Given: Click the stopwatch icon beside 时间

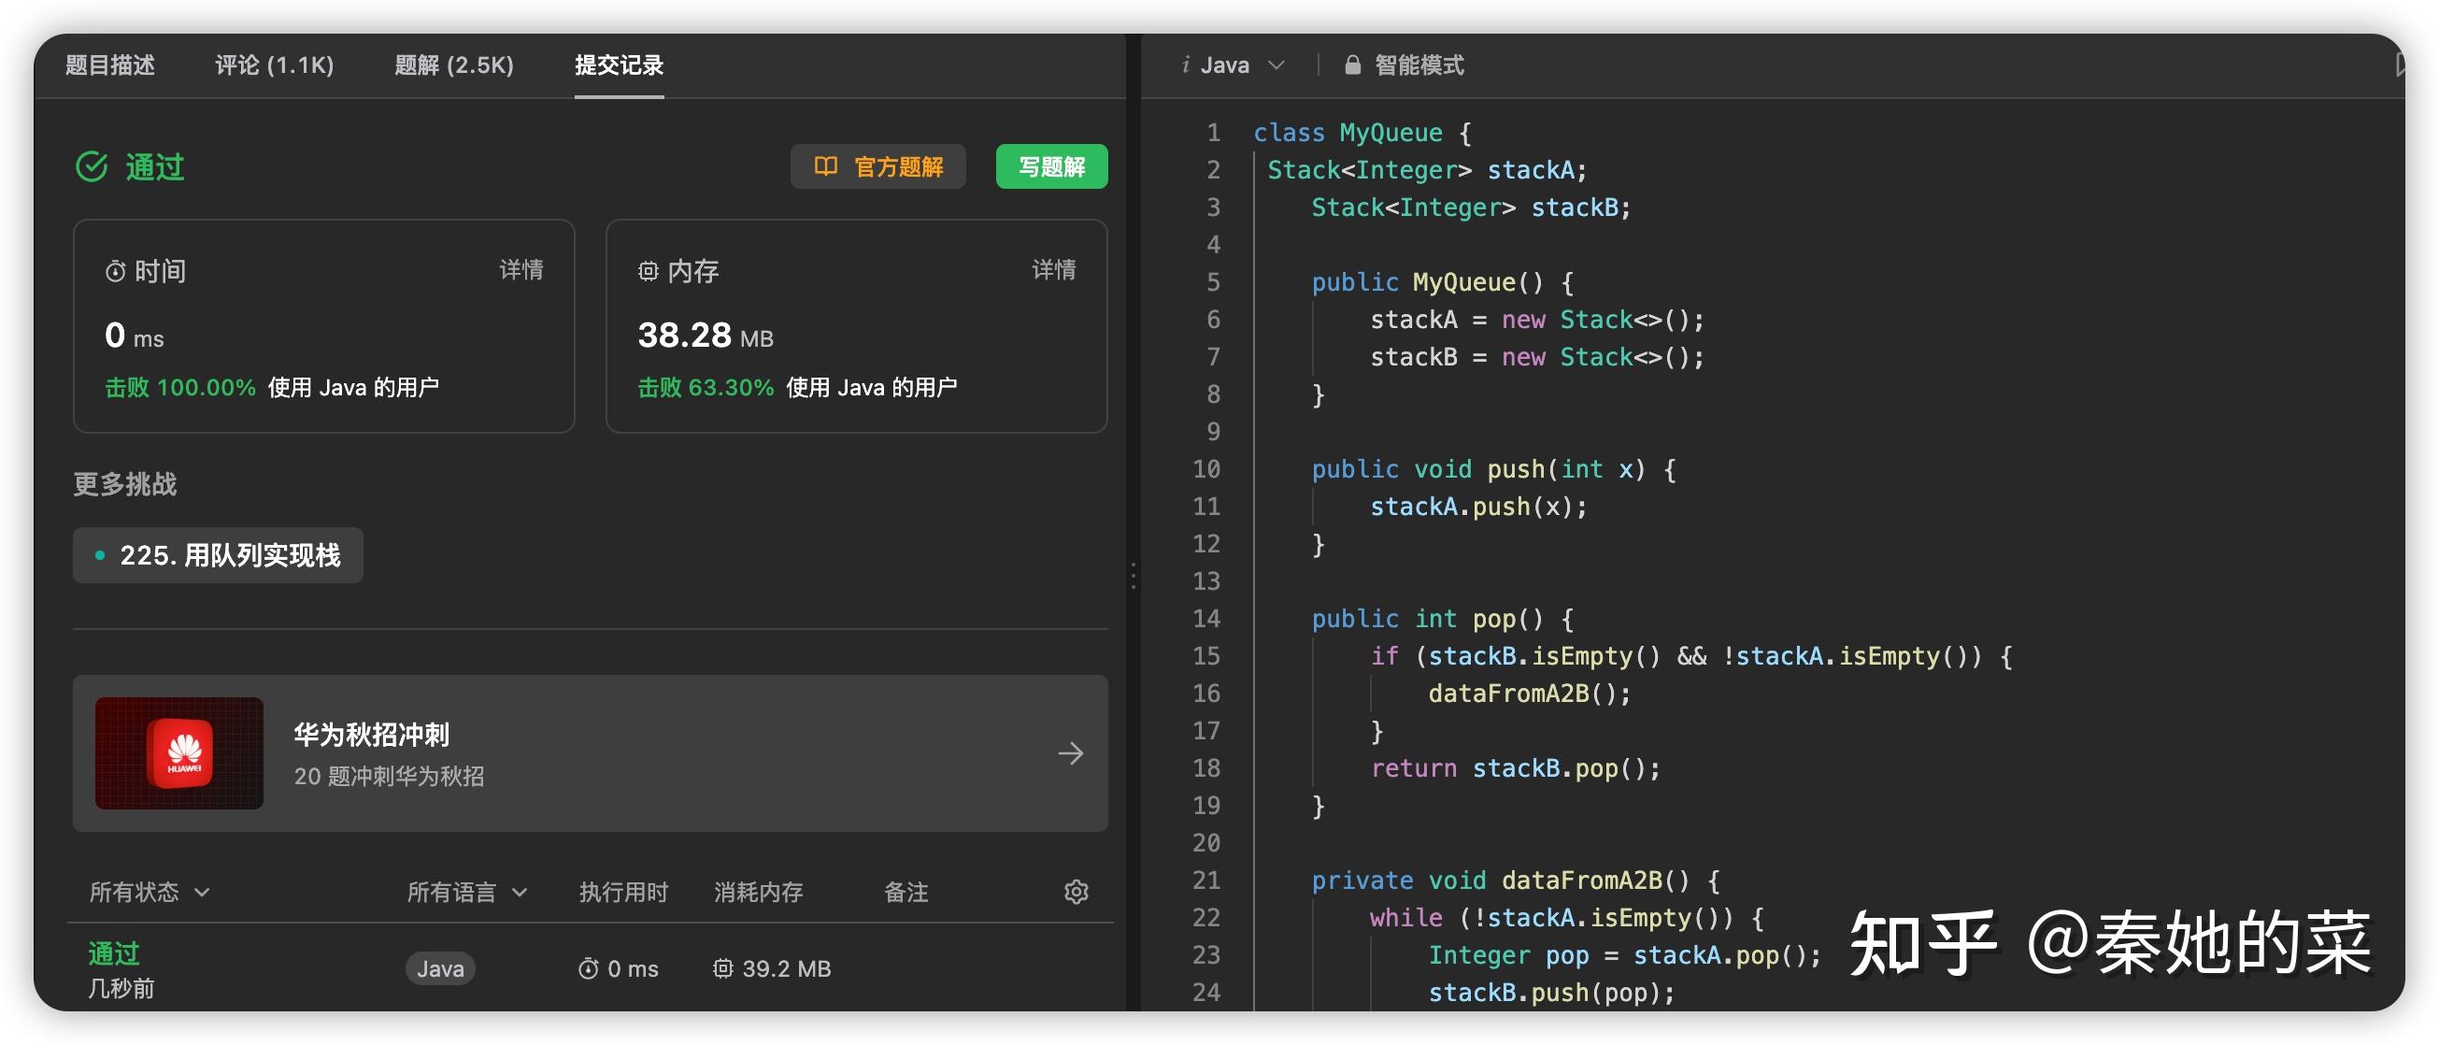Looking at the screenshot, I should pyautogui.click(x=116, y=272).
